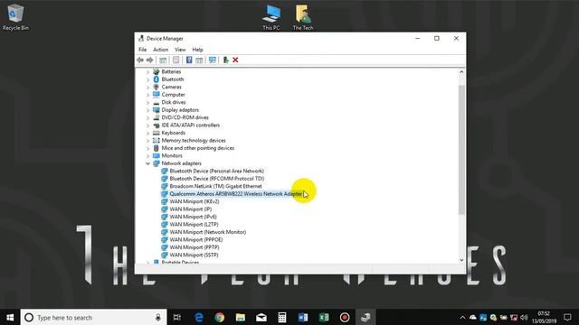Open Word from taskbar

pos(303,317)
